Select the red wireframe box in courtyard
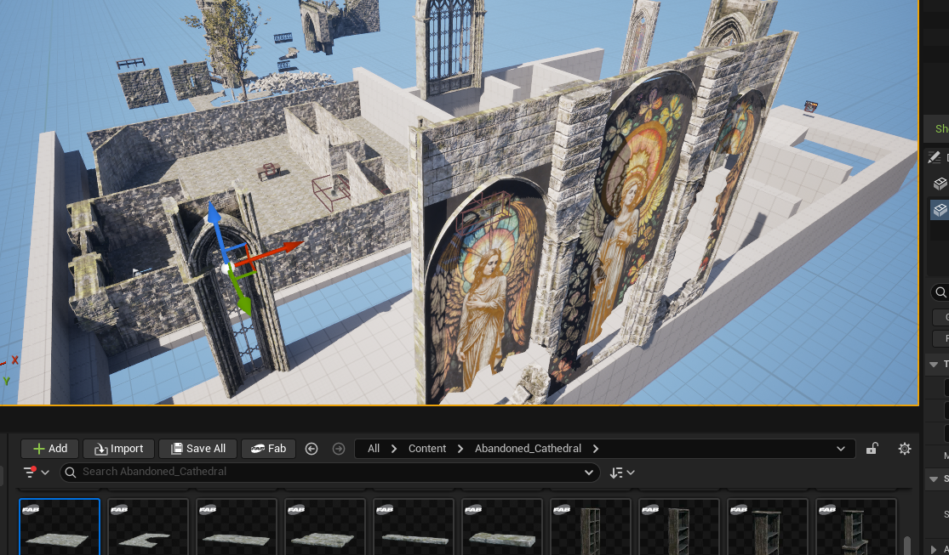The image size is (949, 555). click(x=332, y=192)
